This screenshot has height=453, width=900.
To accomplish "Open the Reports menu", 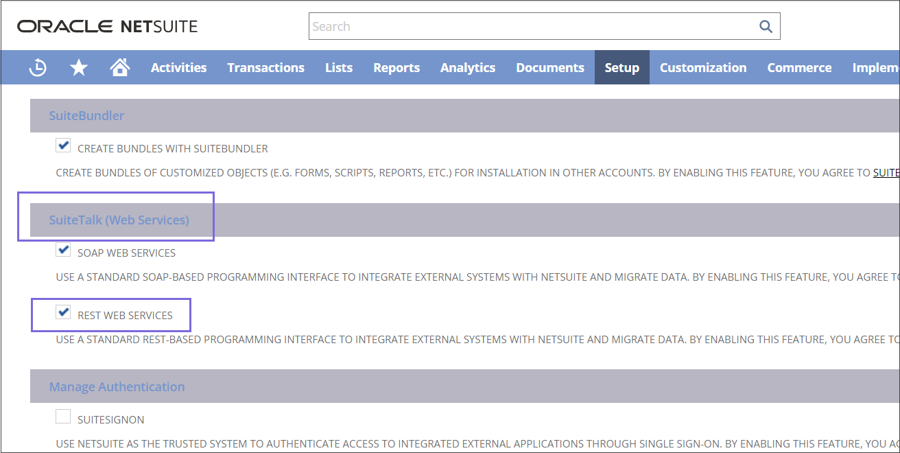I will point(396,67).
